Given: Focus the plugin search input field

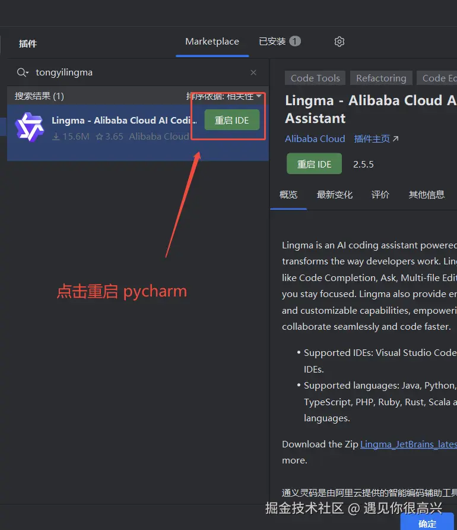Looking at the screenshot, I should tap(138, 72).
